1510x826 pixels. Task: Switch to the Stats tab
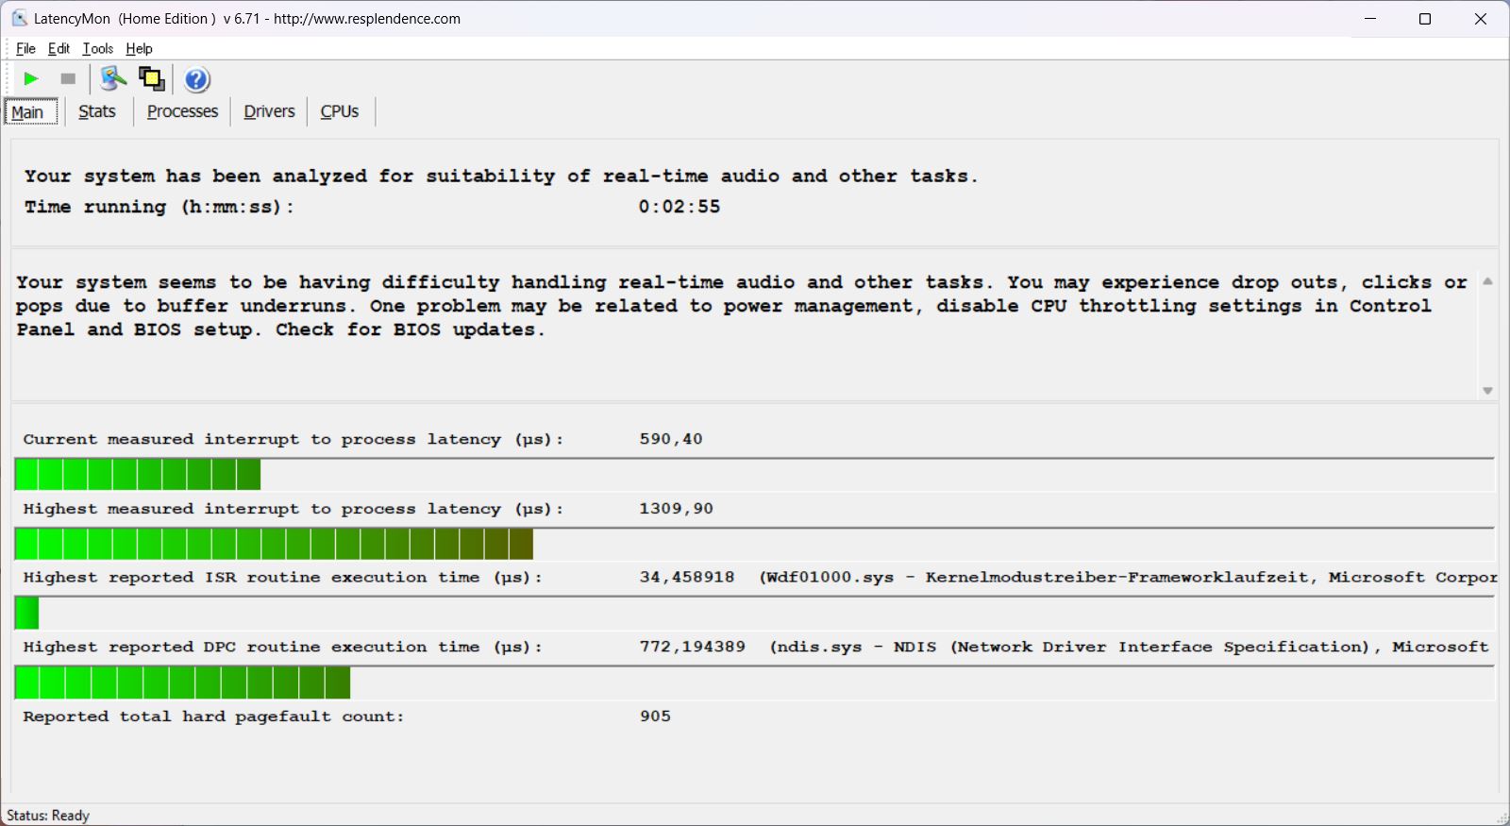(x=97, y=111)
